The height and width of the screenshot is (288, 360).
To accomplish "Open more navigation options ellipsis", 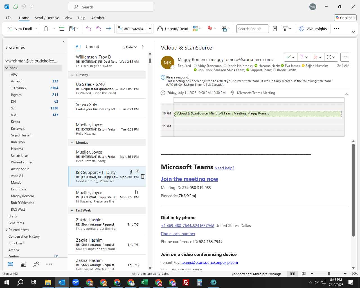I will (x=49, y=264).
